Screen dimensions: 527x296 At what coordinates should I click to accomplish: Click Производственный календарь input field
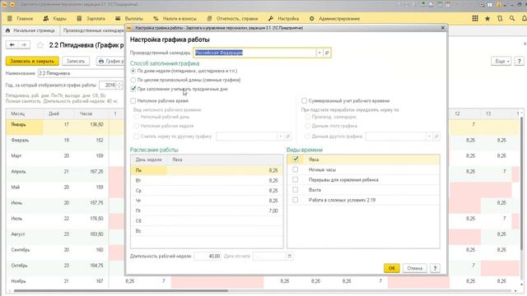(254, 53)
